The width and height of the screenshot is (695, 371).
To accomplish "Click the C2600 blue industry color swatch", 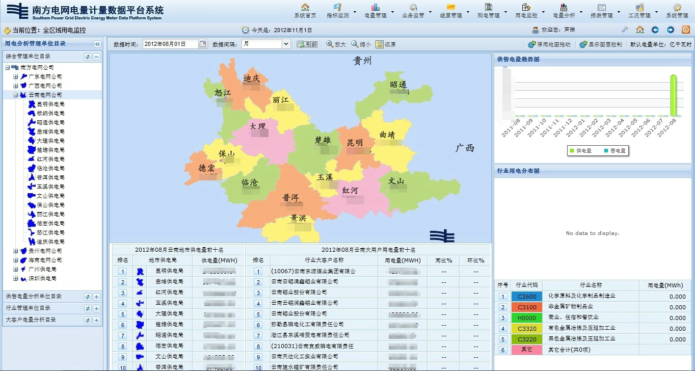I will pos(527,297).
